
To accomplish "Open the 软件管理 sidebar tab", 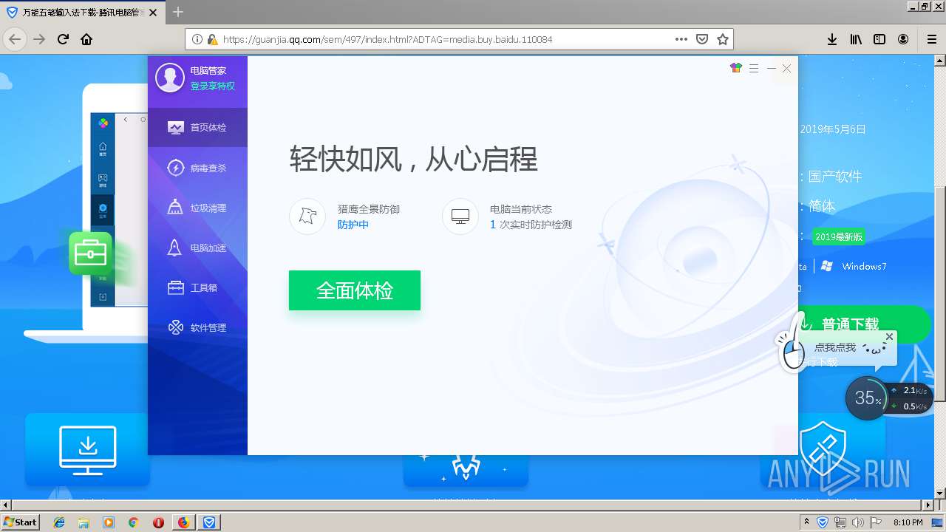I will 197,327.
